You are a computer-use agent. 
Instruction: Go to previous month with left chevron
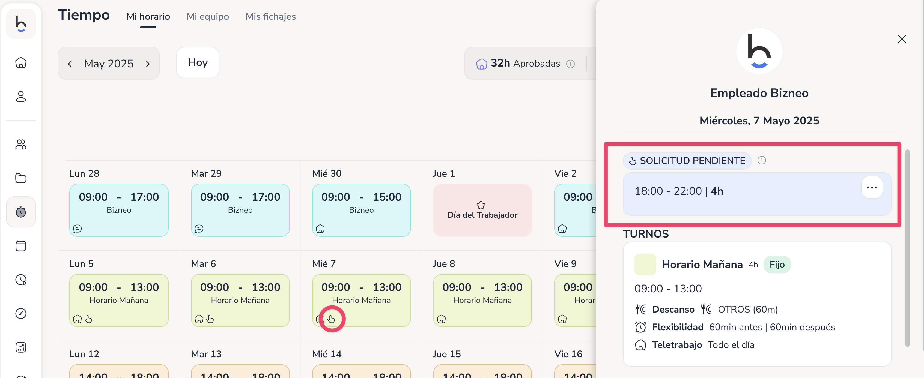pos(70,64)
